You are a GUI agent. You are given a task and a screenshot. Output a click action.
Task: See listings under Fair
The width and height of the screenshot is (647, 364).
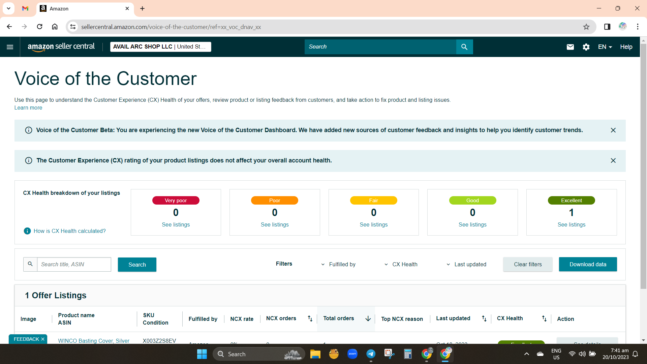373,224
